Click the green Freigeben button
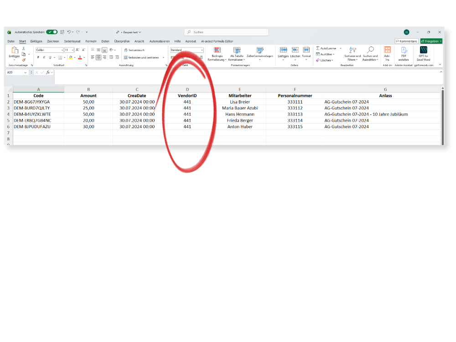 (431, 41)
